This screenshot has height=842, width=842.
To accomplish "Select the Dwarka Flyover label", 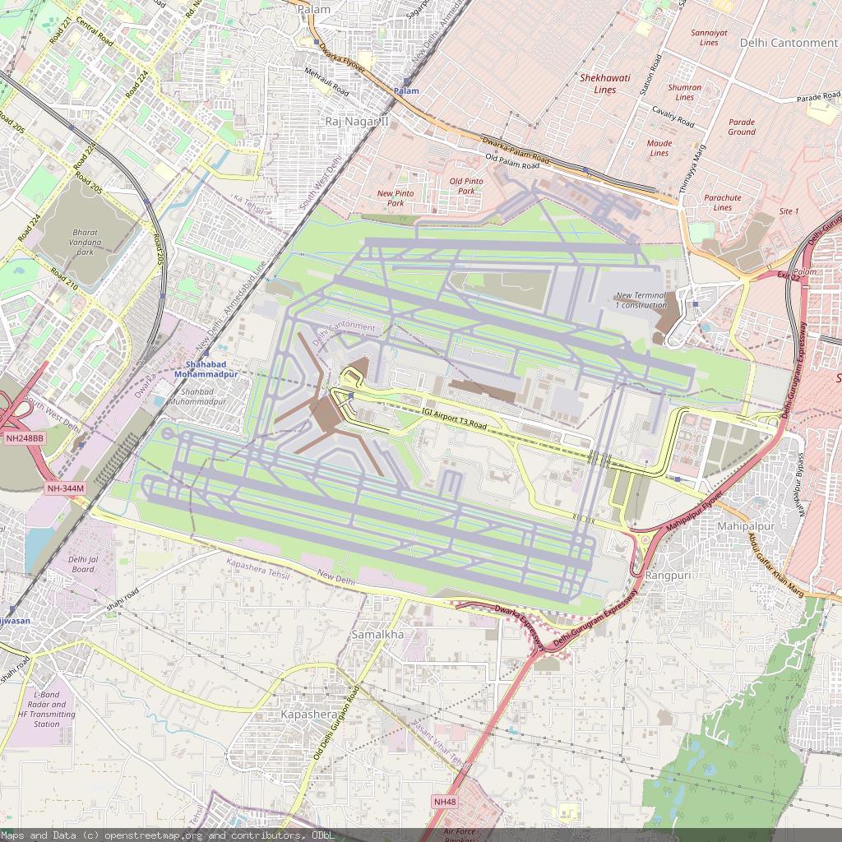I will 341,58.
